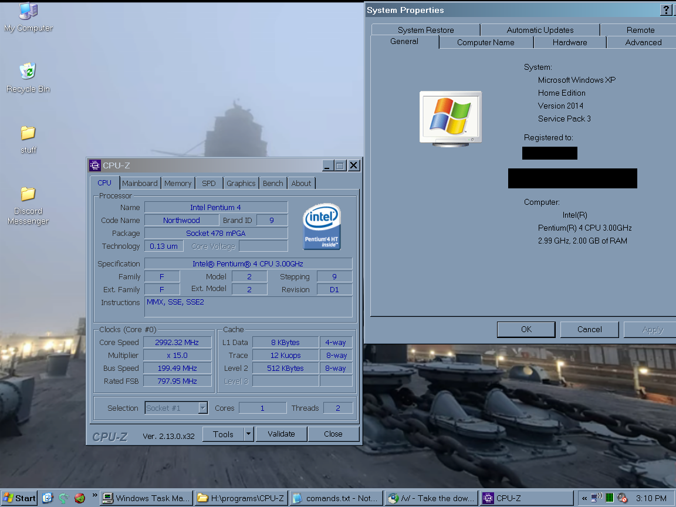
Task: Click the Package value Socket 478 mPGA
Action: pyautogui.click(x=215, y=233)
